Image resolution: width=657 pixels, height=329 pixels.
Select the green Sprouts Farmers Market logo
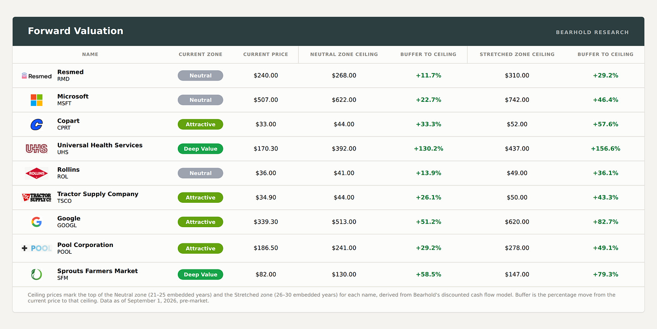[x=37, y=274]
